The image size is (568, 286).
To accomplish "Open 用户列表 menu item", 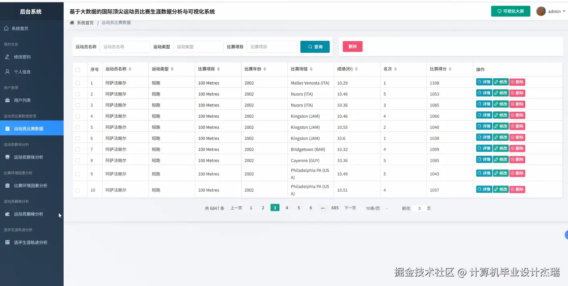I will coord(31,100).
